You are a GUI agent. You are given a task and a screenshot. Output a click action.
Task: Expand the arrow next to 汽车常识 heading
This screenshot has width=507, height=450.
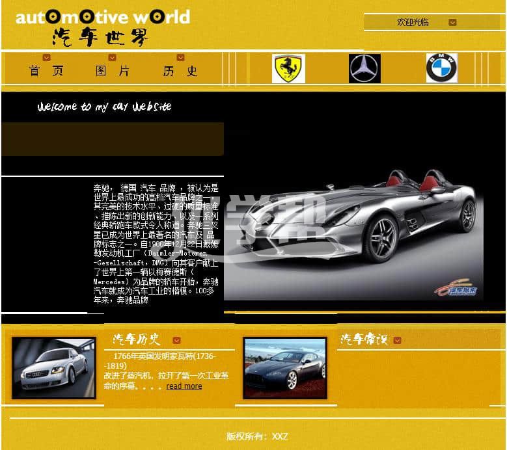pyautogui.click(x=397, y=340)
